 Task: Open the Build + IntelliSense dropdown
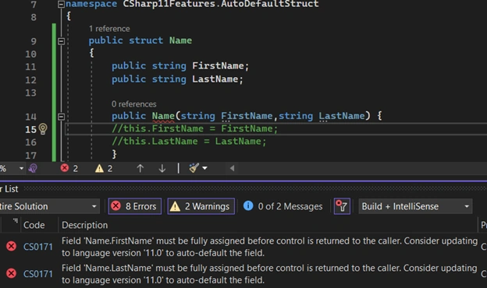pyautogui.click(x=415, y=206)
